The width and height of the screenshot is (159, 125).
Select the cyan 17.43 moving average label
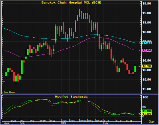tap(147, 43)
